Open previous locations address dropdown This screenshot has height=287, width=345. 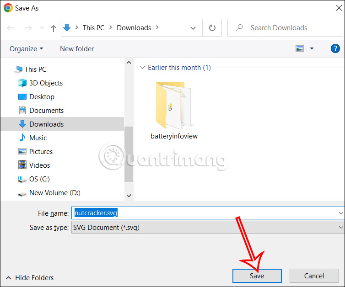(x=193, y=28)
